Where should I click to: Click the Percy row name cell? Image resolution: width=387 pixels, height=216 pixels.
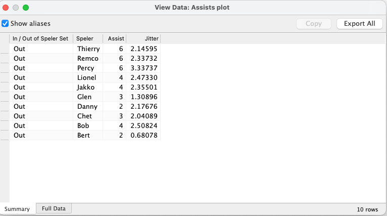pos(85,68)
